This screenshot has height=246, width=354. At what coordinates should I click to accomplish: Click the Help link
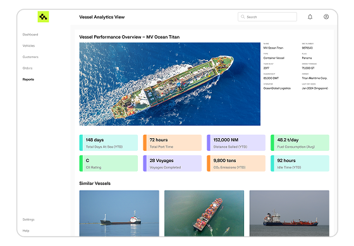tap(26, 231)
